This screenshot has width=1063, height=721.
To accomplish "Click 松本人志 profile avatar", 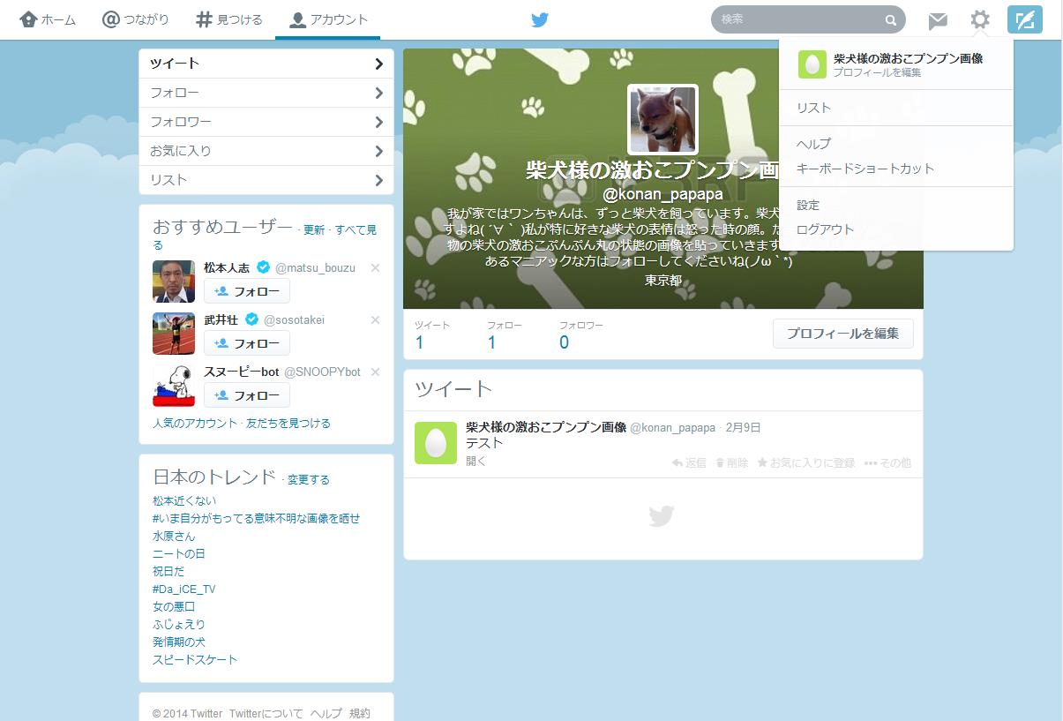I will 174,282.
